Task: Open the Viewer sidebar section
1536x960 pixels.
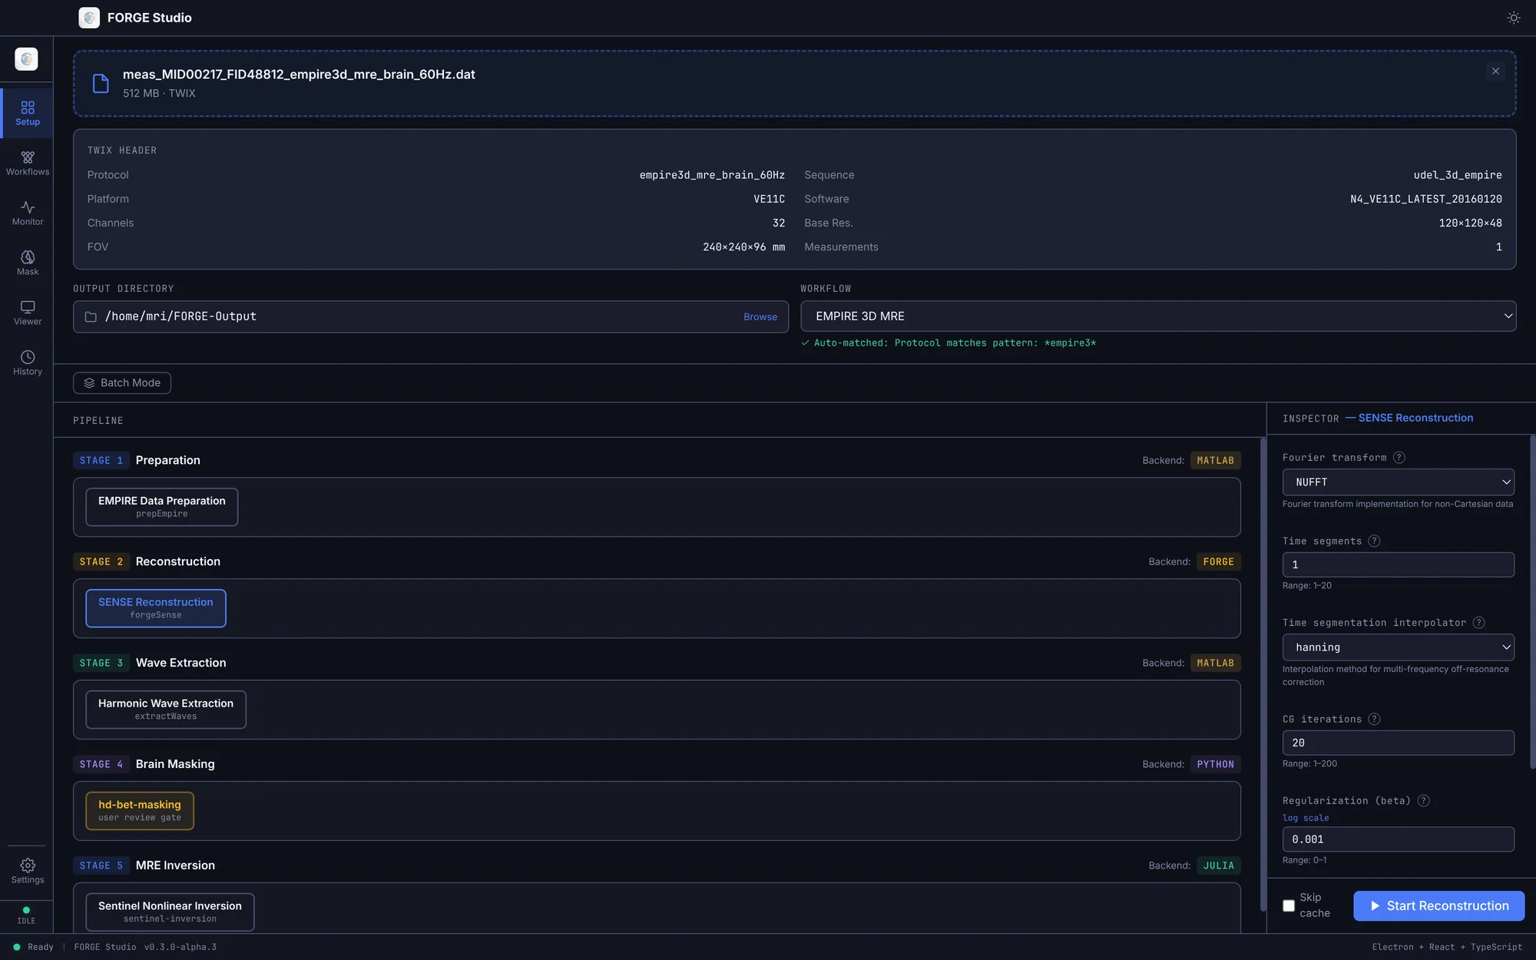Action: [28, 313]
